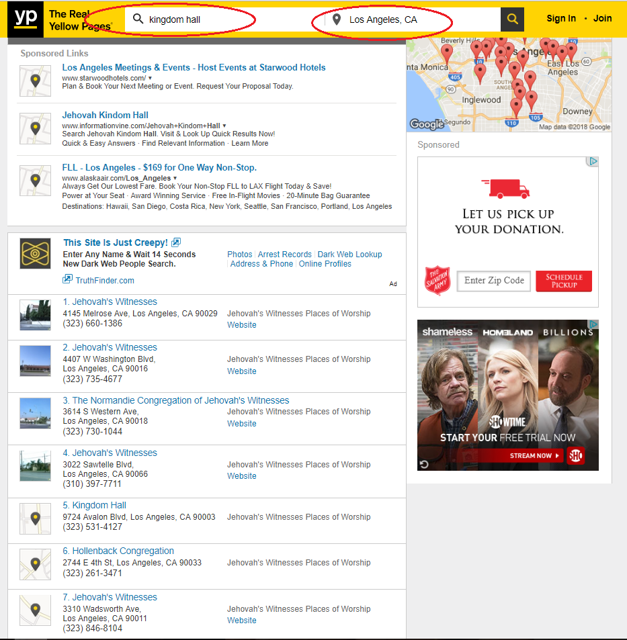Screen dimensions: 627x640
Task: Open 'Los Angeles Meetings & Events' sponsored link
Action: point(194,67)
